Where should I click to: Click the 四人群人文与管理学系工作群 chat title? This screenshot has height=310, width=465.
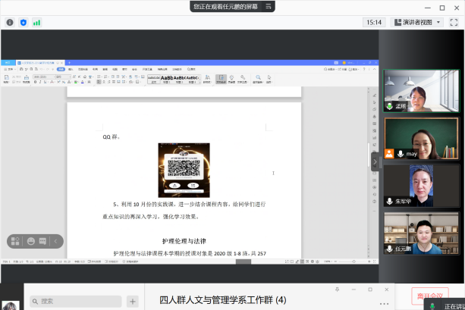pos(222,299)
